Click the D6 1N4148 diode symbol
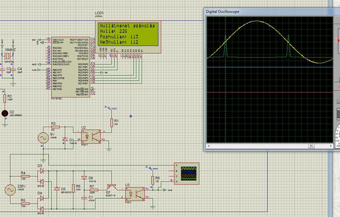This screenshot has width=340, height=217. pos(84,178)
